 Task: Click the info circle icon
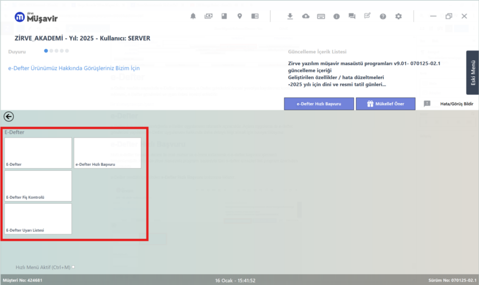(336, 16)
